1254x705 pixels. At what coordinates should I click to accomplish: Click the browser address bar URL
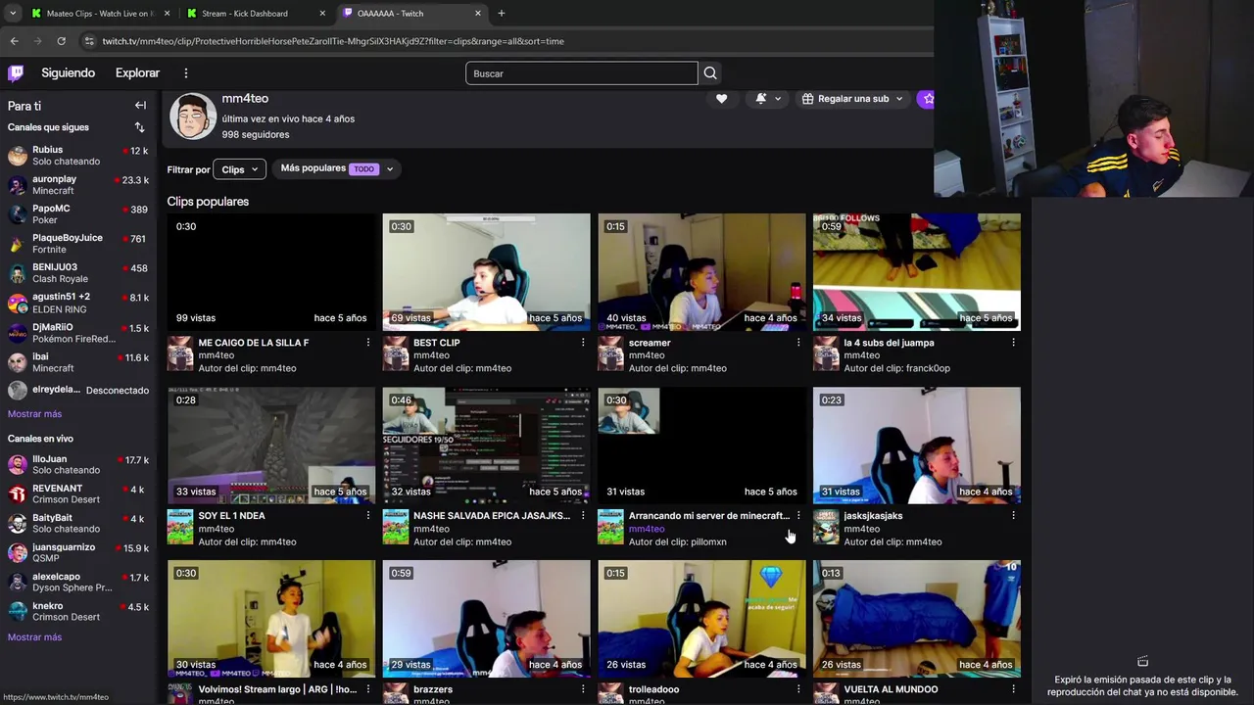(333, 41)
